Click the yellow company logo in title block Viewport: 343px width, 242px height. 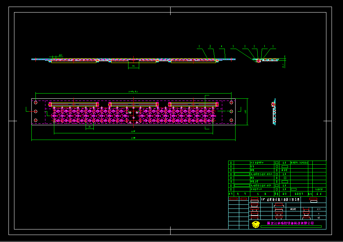(256, 224)
